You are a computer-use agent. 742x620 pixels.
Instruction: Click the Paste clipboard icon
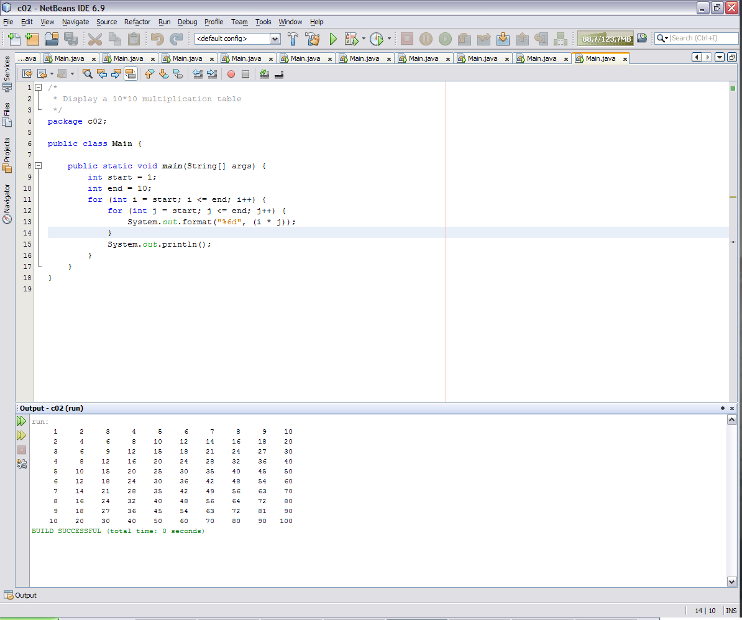(134, 39)
